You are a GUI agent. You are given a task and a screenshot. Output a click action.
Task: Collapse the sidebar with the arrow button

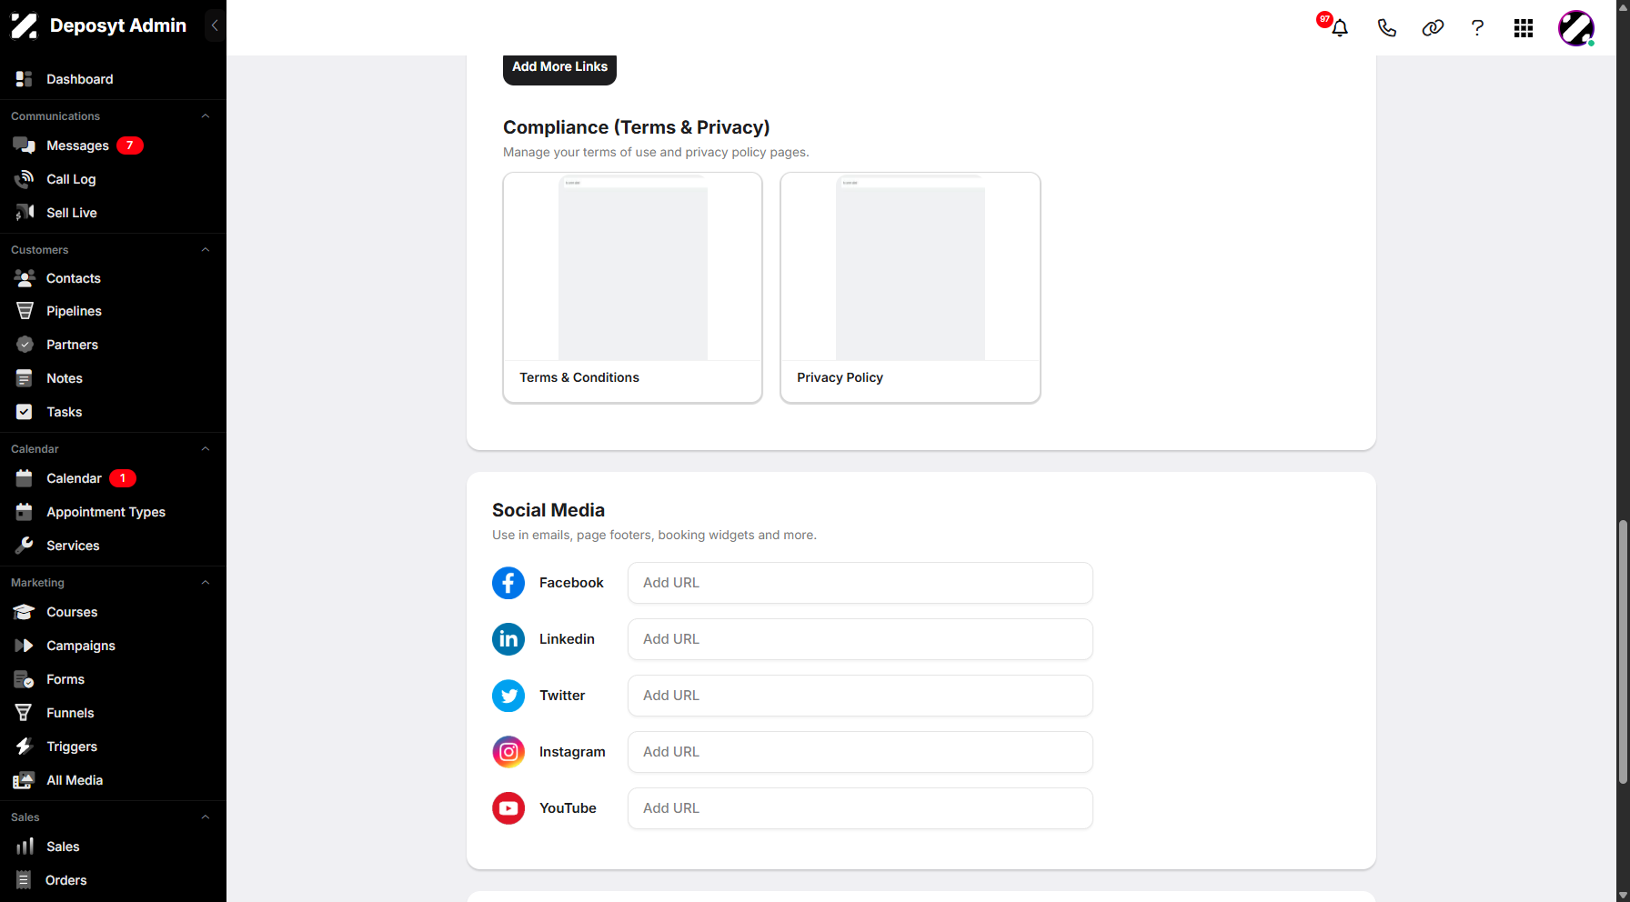tap(215, 25)
